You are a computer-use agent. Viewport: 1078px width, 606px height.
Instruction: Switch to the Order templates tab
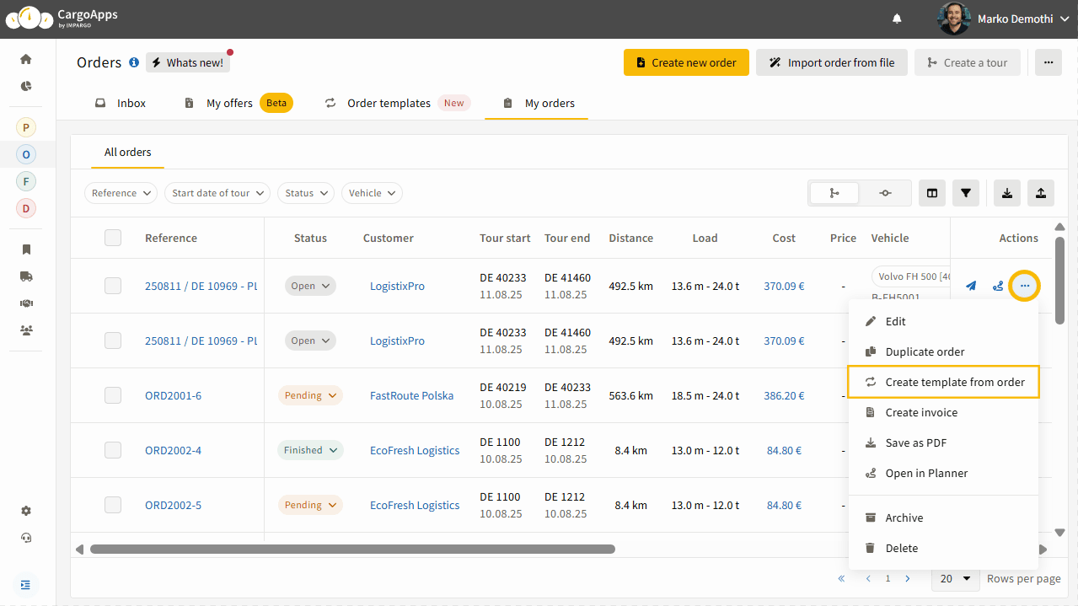396,103
